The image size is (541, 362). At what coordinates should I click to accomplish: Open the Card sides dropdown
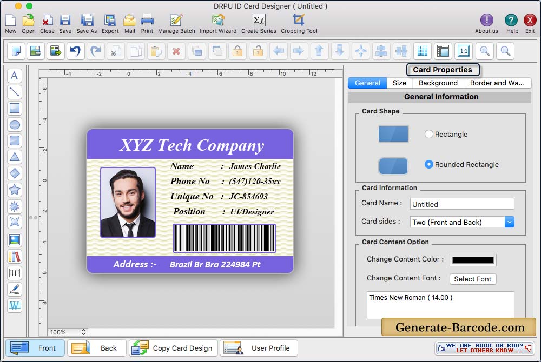(x=509, y=222)
